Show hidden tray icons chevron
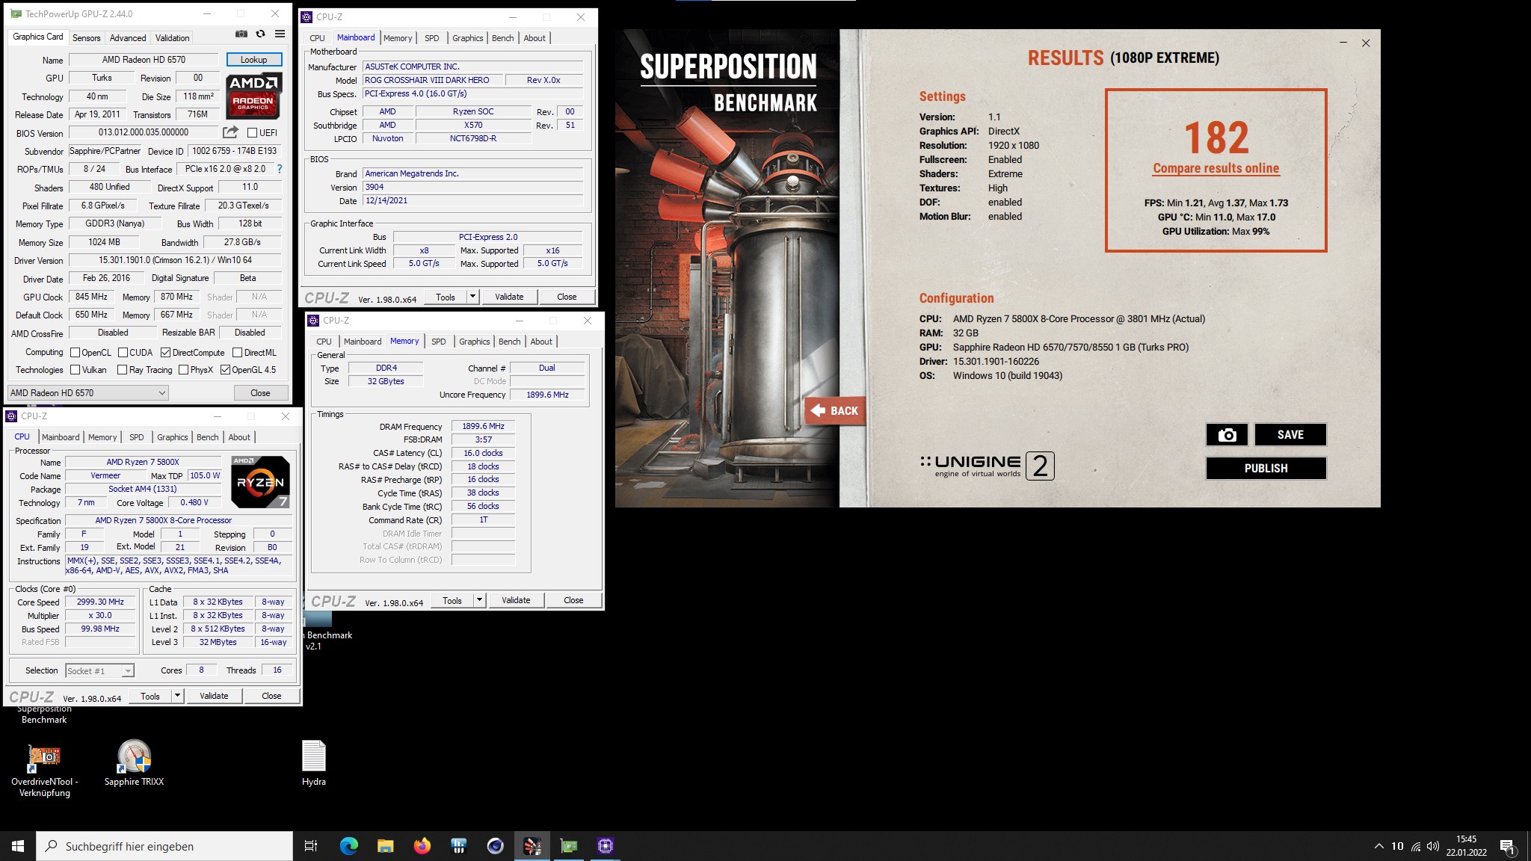 point(1378,846)
